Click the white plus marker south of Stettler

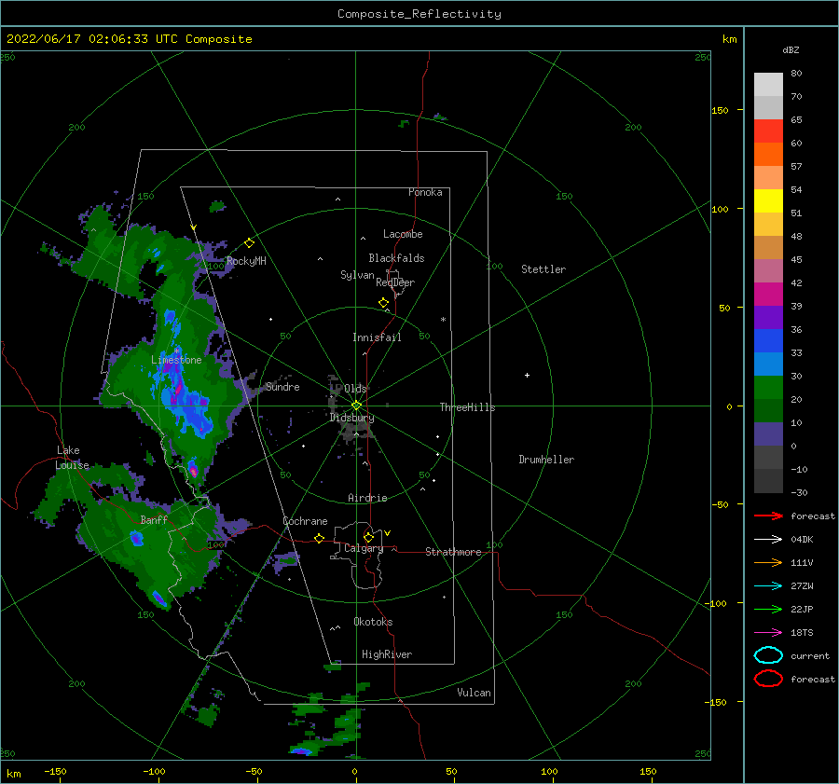527,375
